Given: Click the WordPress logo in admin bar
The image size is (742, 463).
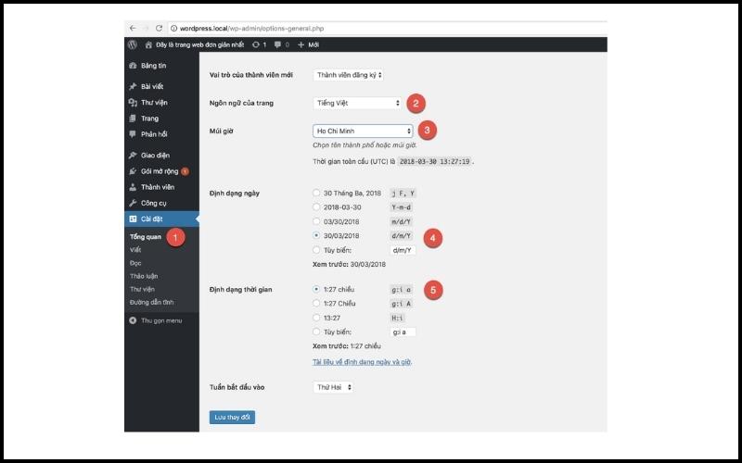Looking at the screenshot, I should (133, 44).
